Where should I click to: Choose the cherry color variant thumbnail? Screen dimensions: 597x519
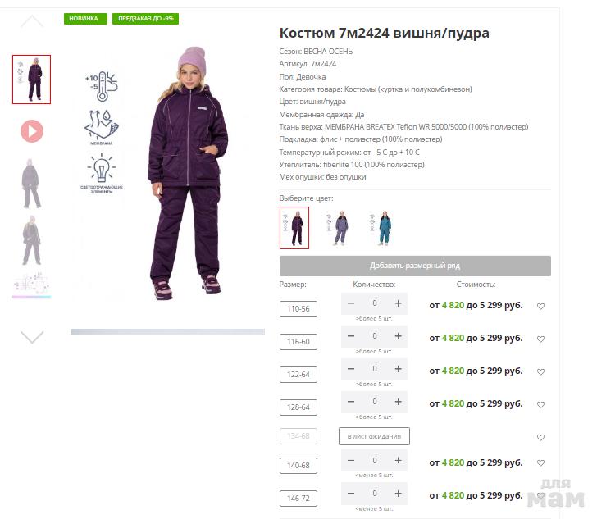(x=294, y=228)
